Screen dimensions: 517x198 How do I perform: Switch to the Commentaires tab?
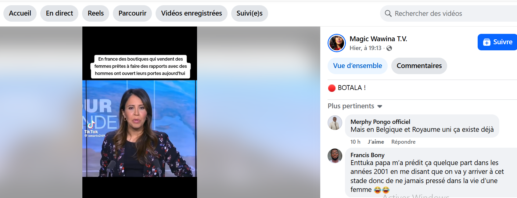click(x=419, y=66)
